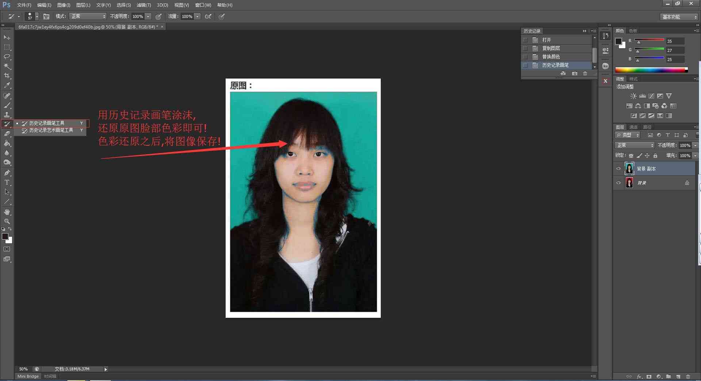Open the layer blend mode 正常 dropdown

coord(635,145)
